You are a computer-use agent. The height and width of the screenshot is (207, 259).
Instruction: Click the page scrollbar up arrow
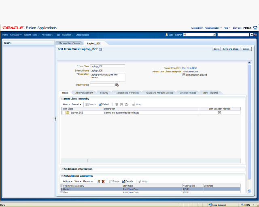[249, 63]
